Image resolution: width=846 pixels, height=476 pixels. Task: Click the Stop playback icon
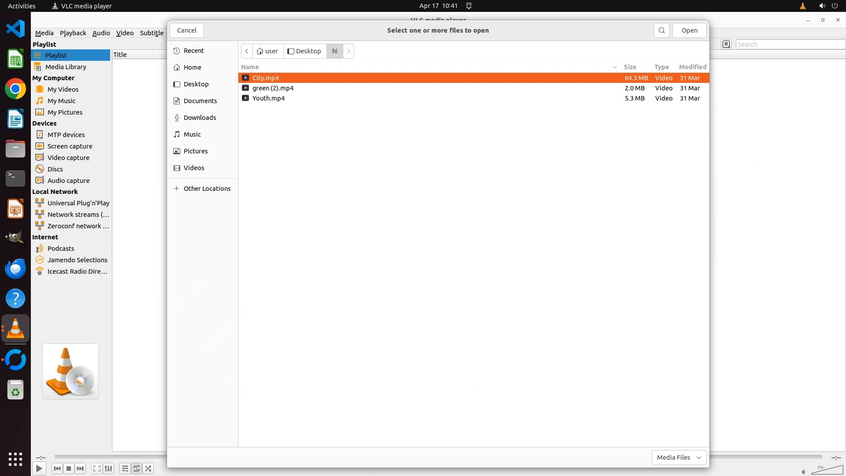(68, 469)
